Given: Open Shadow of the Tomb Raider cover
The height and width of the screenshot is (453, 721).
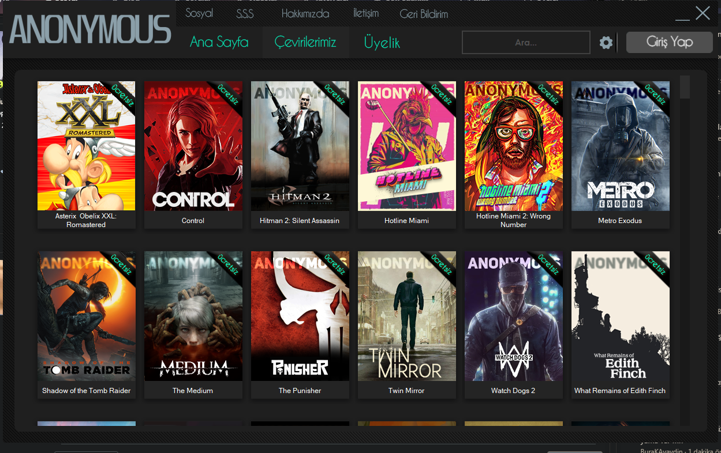Looking at the screenshot, I should [87, 316].
